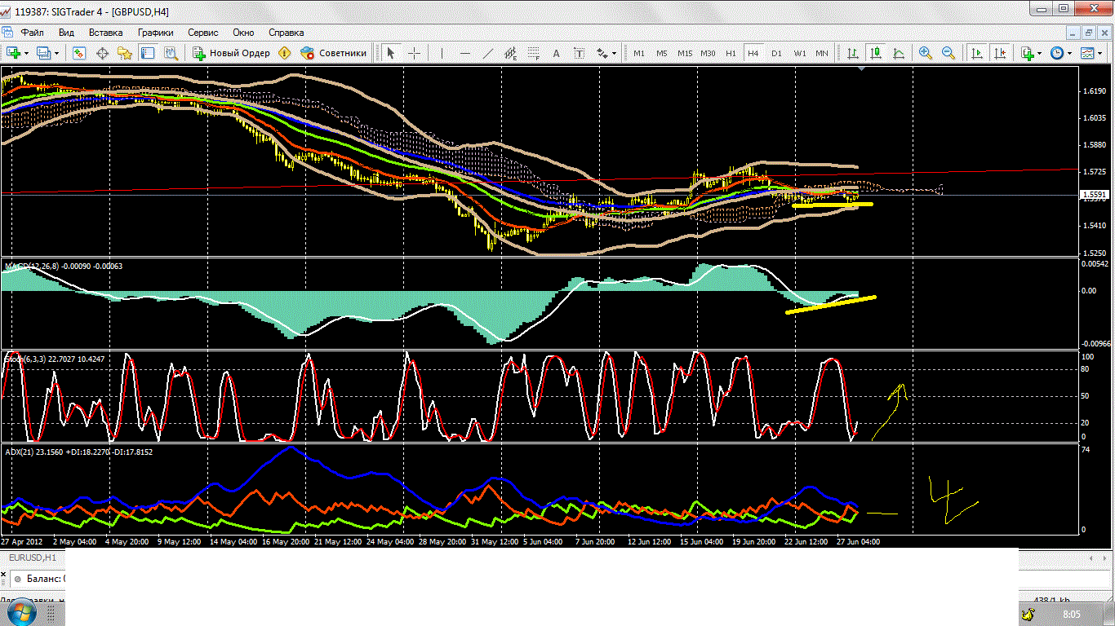
Task: Open the Data Window target icon
Action: (103, 53)
